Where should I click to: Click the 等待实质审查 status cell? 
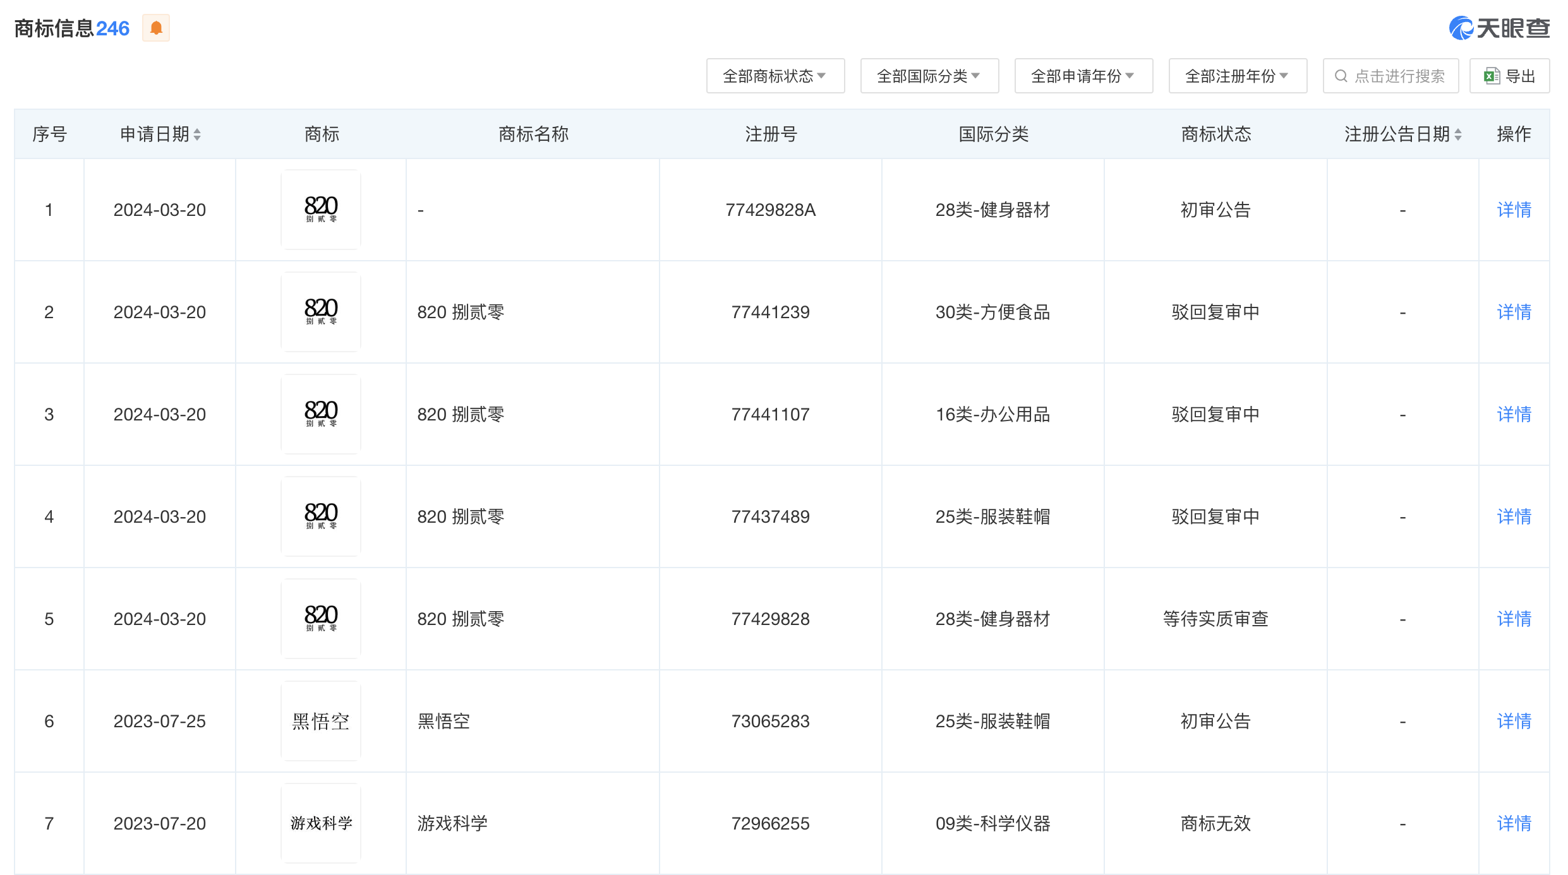[1215, 619]
